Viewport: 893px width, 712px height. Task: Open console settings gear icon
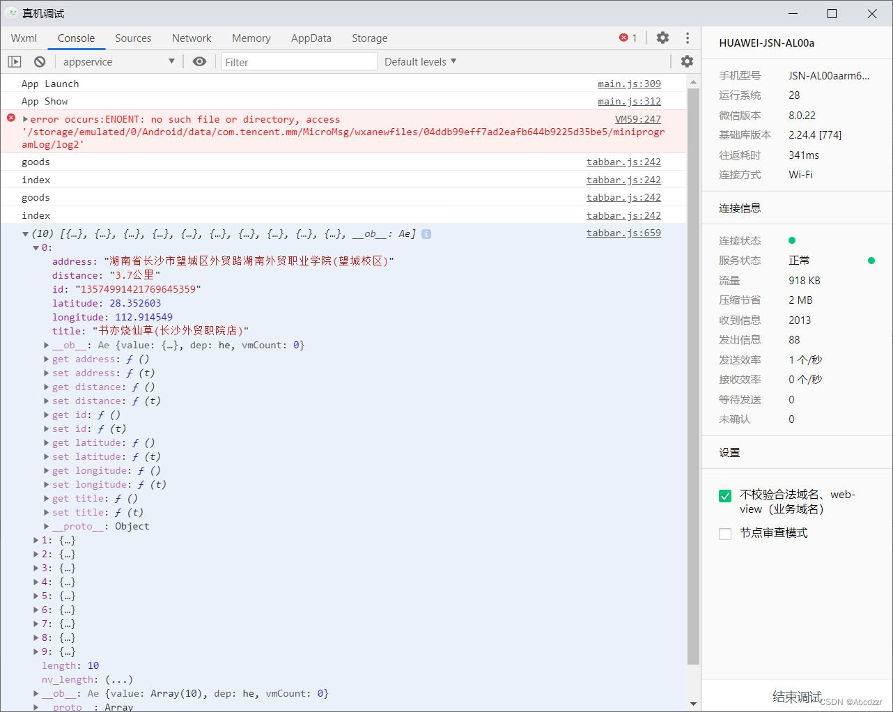tap(687, 61)
